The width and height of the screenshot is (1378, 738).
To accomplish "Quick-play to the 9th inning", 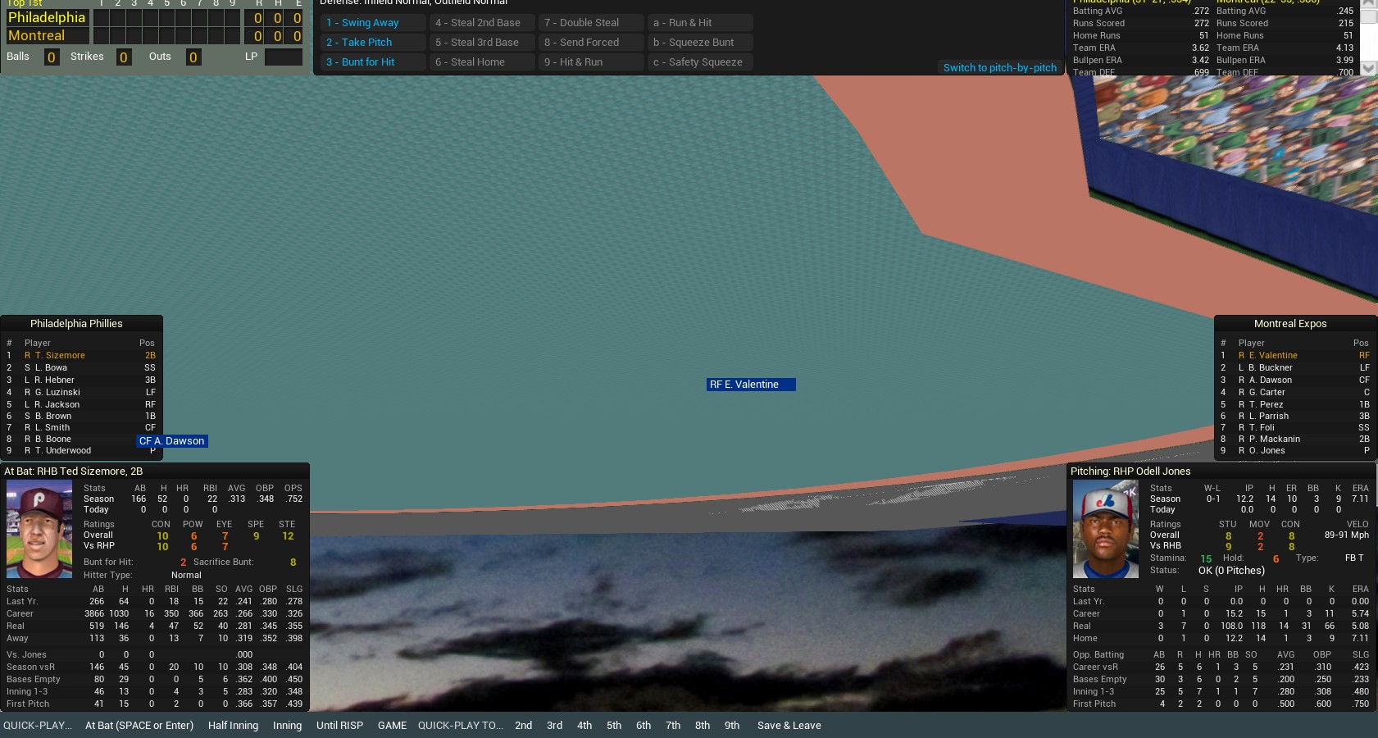I will point(732,726).
